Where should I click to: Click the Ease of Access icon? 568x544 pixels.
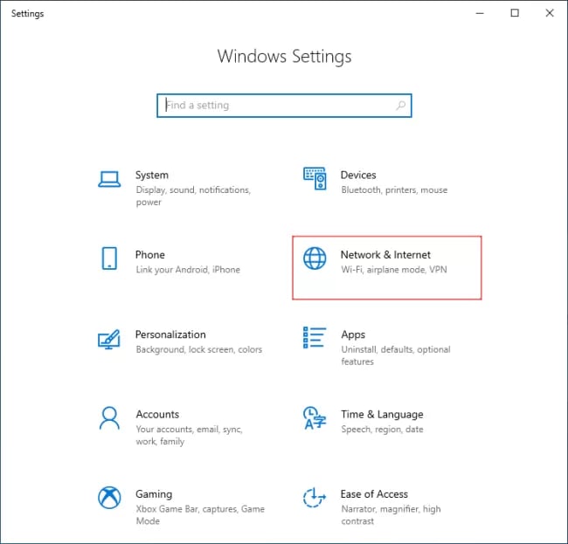(x=315, y=498)
